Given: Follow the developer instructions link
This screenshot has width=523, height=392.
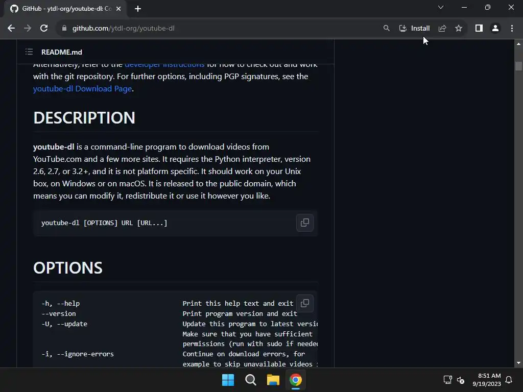Looking at the screenshot, I should (164, 65).
